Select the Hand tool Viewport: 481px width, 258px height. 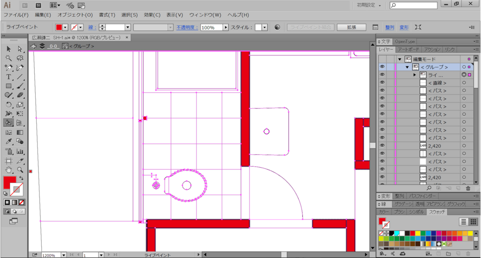[8, 170]
